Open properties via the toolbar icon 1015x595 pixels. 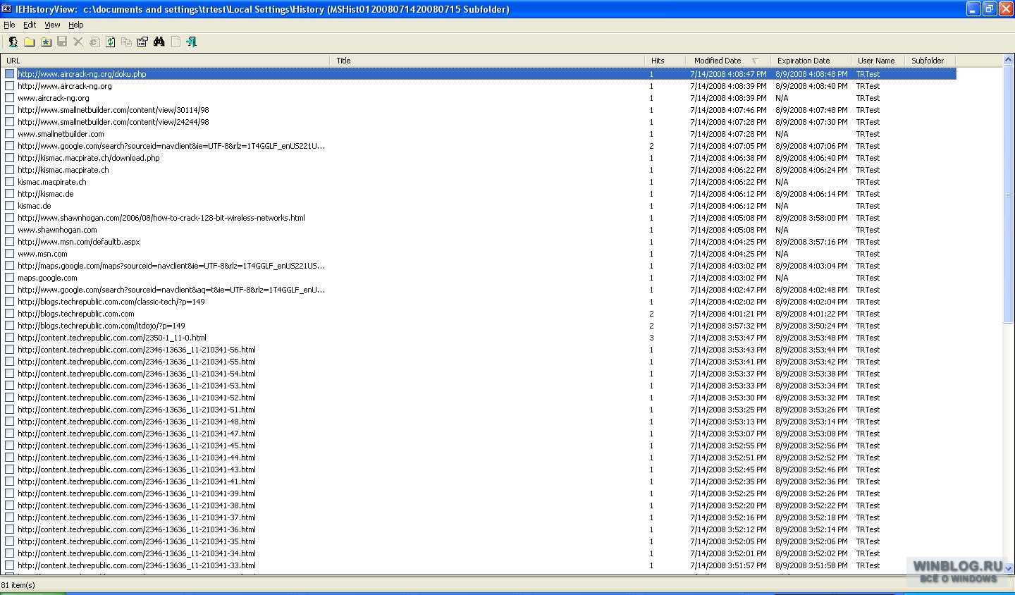pos(142,42)
